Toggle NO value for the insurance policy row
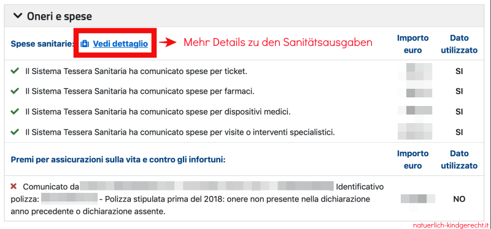Viewport: 491px width, 229px height. 459,199
